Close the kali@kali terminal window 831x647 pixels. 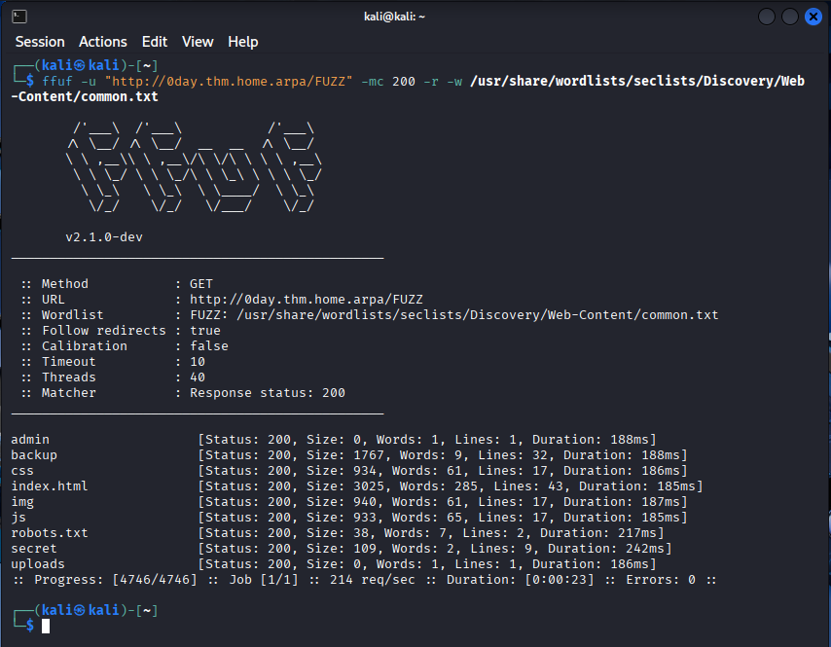813,17
